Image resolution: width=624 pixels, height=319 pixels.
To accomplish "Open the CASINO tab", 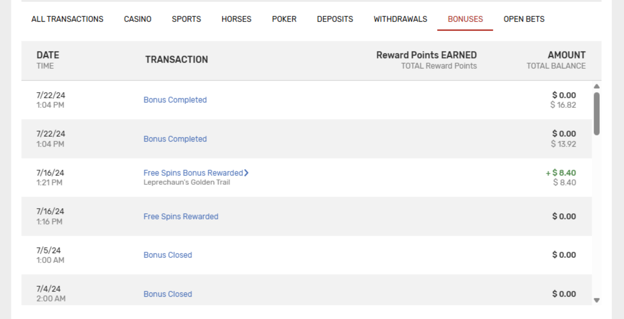I will pos(138,19).
